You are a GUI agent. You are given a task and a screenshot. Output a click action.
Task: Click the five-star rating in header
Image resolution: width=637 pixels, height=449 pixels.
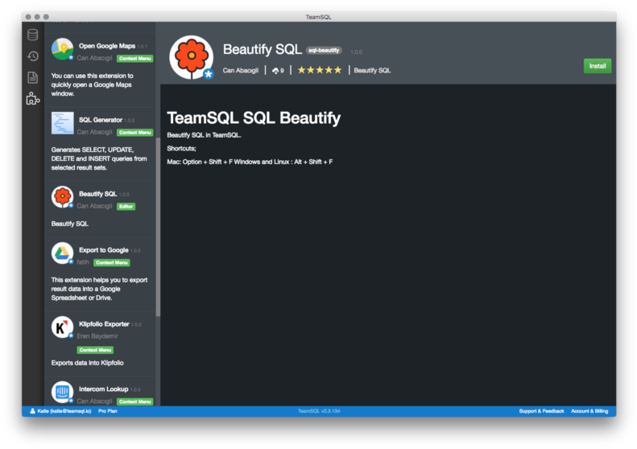320,70
